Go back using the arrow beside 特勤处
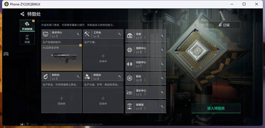 (x=22, y=14)
